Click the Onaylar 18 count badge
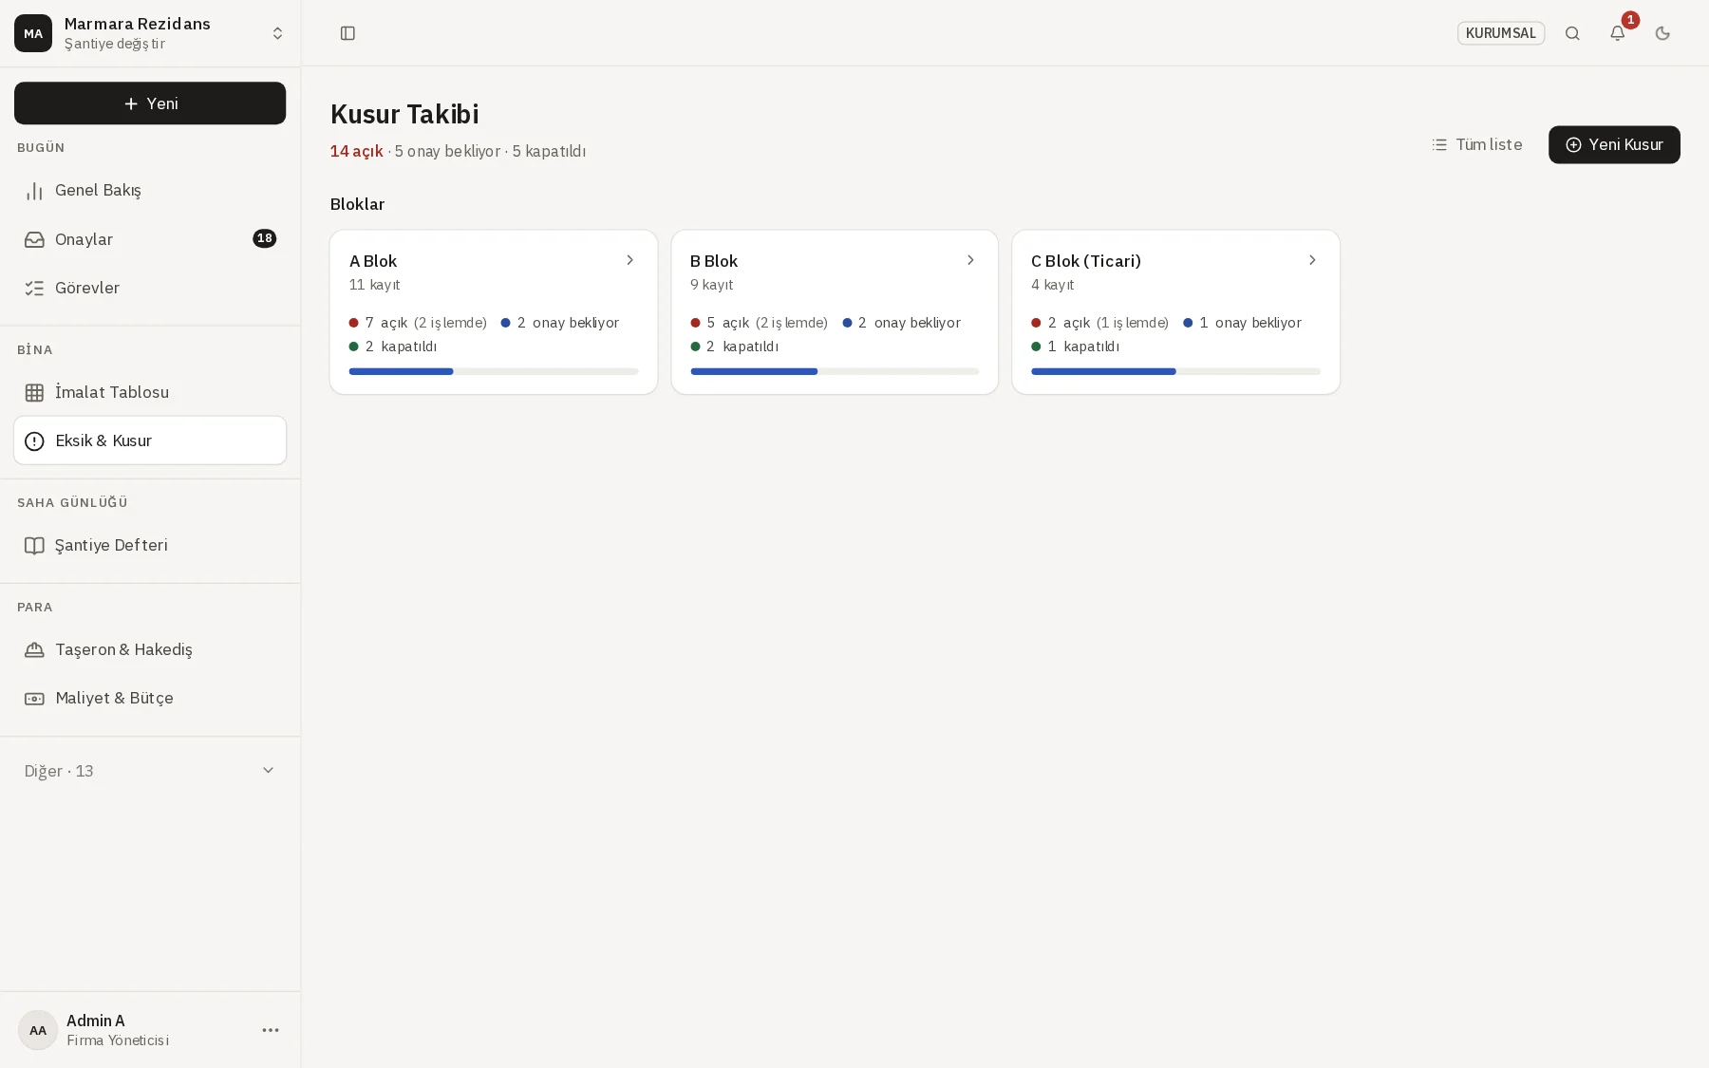The image size is (1709, 1068). pos(265,238)
